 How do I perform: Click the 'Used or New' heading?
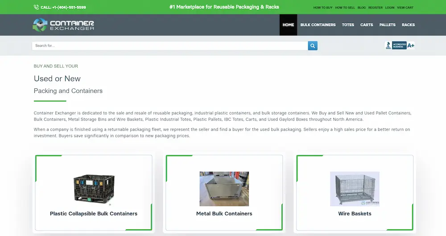[57, 79]
